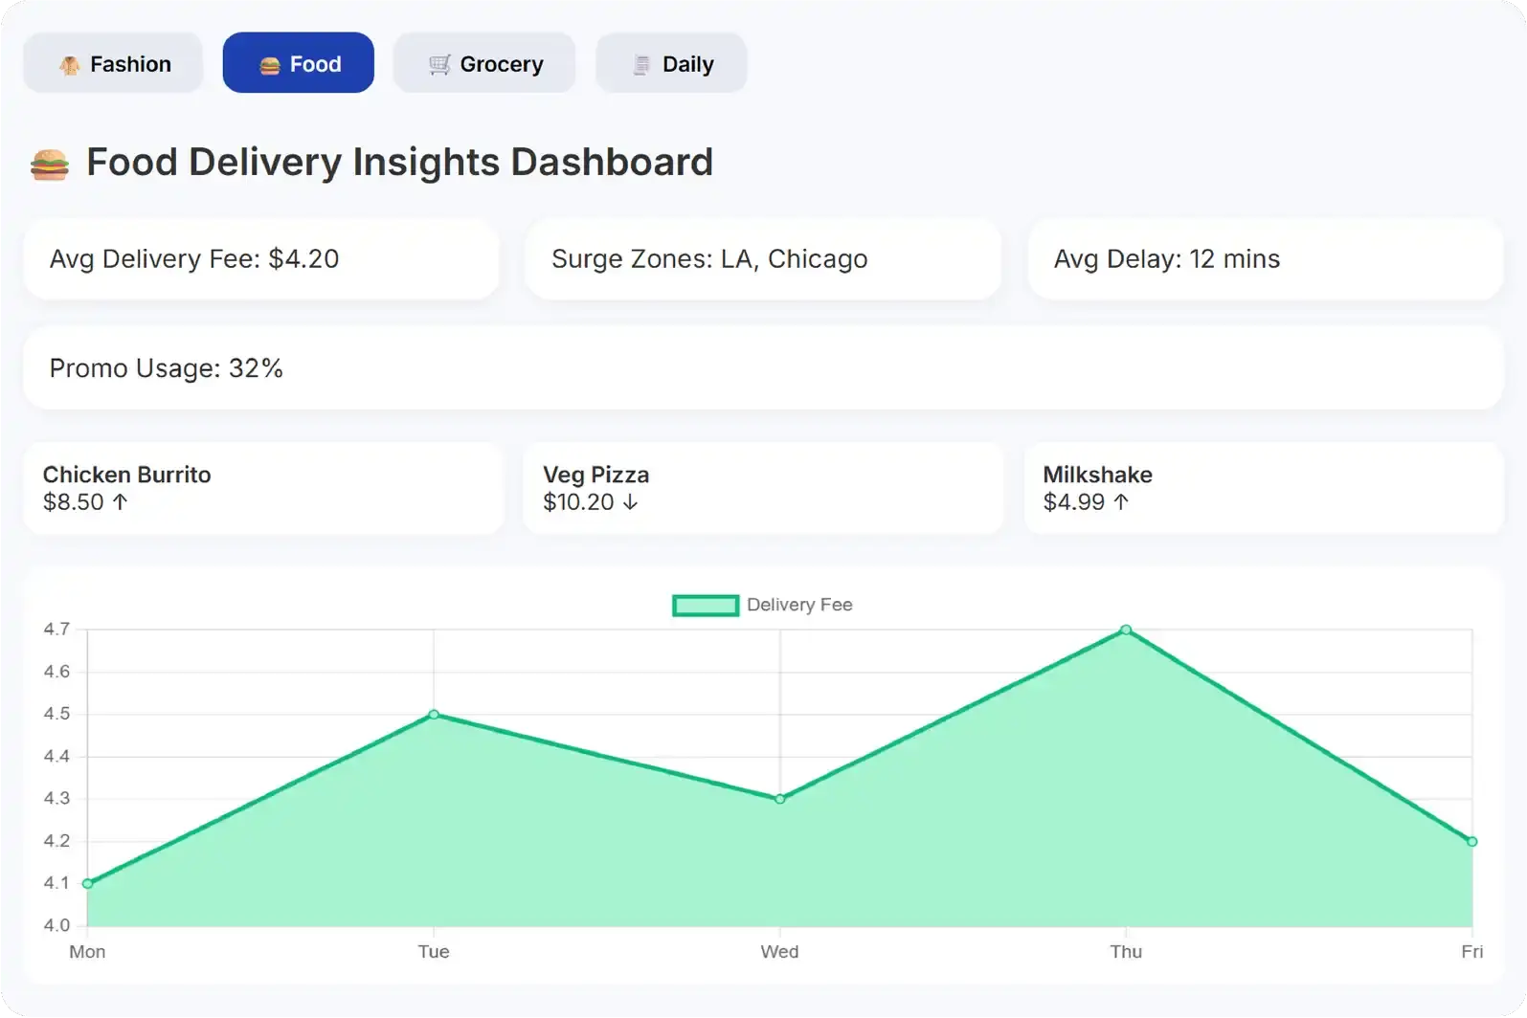Select the Avg Delivery Fee card
This screenshot has width=1527, height=1018.
[x=261, y=259]
